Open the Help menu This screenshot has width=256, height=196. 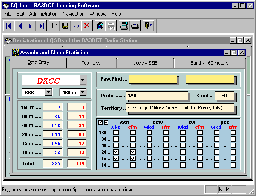(116, 14)
